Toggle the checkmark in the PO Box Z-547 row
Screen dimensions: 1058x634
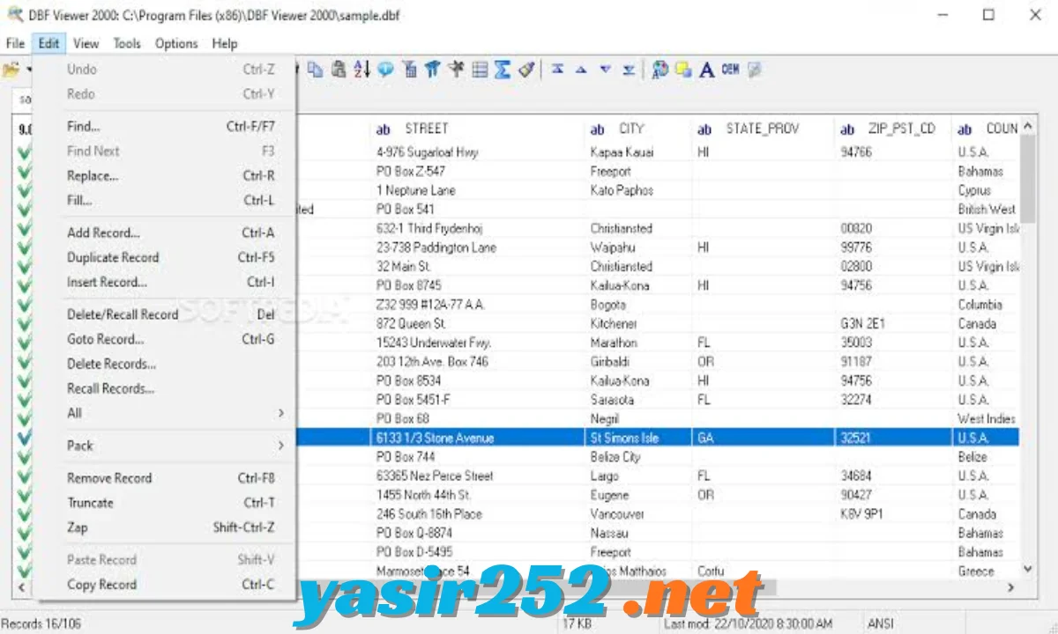24,171
